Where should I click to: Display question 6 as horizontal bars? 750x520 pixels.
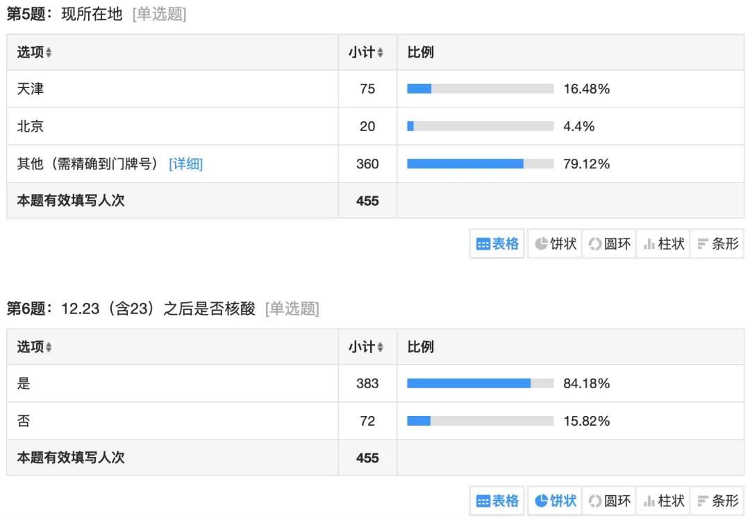pyautogui.click(x=717, y=501)
